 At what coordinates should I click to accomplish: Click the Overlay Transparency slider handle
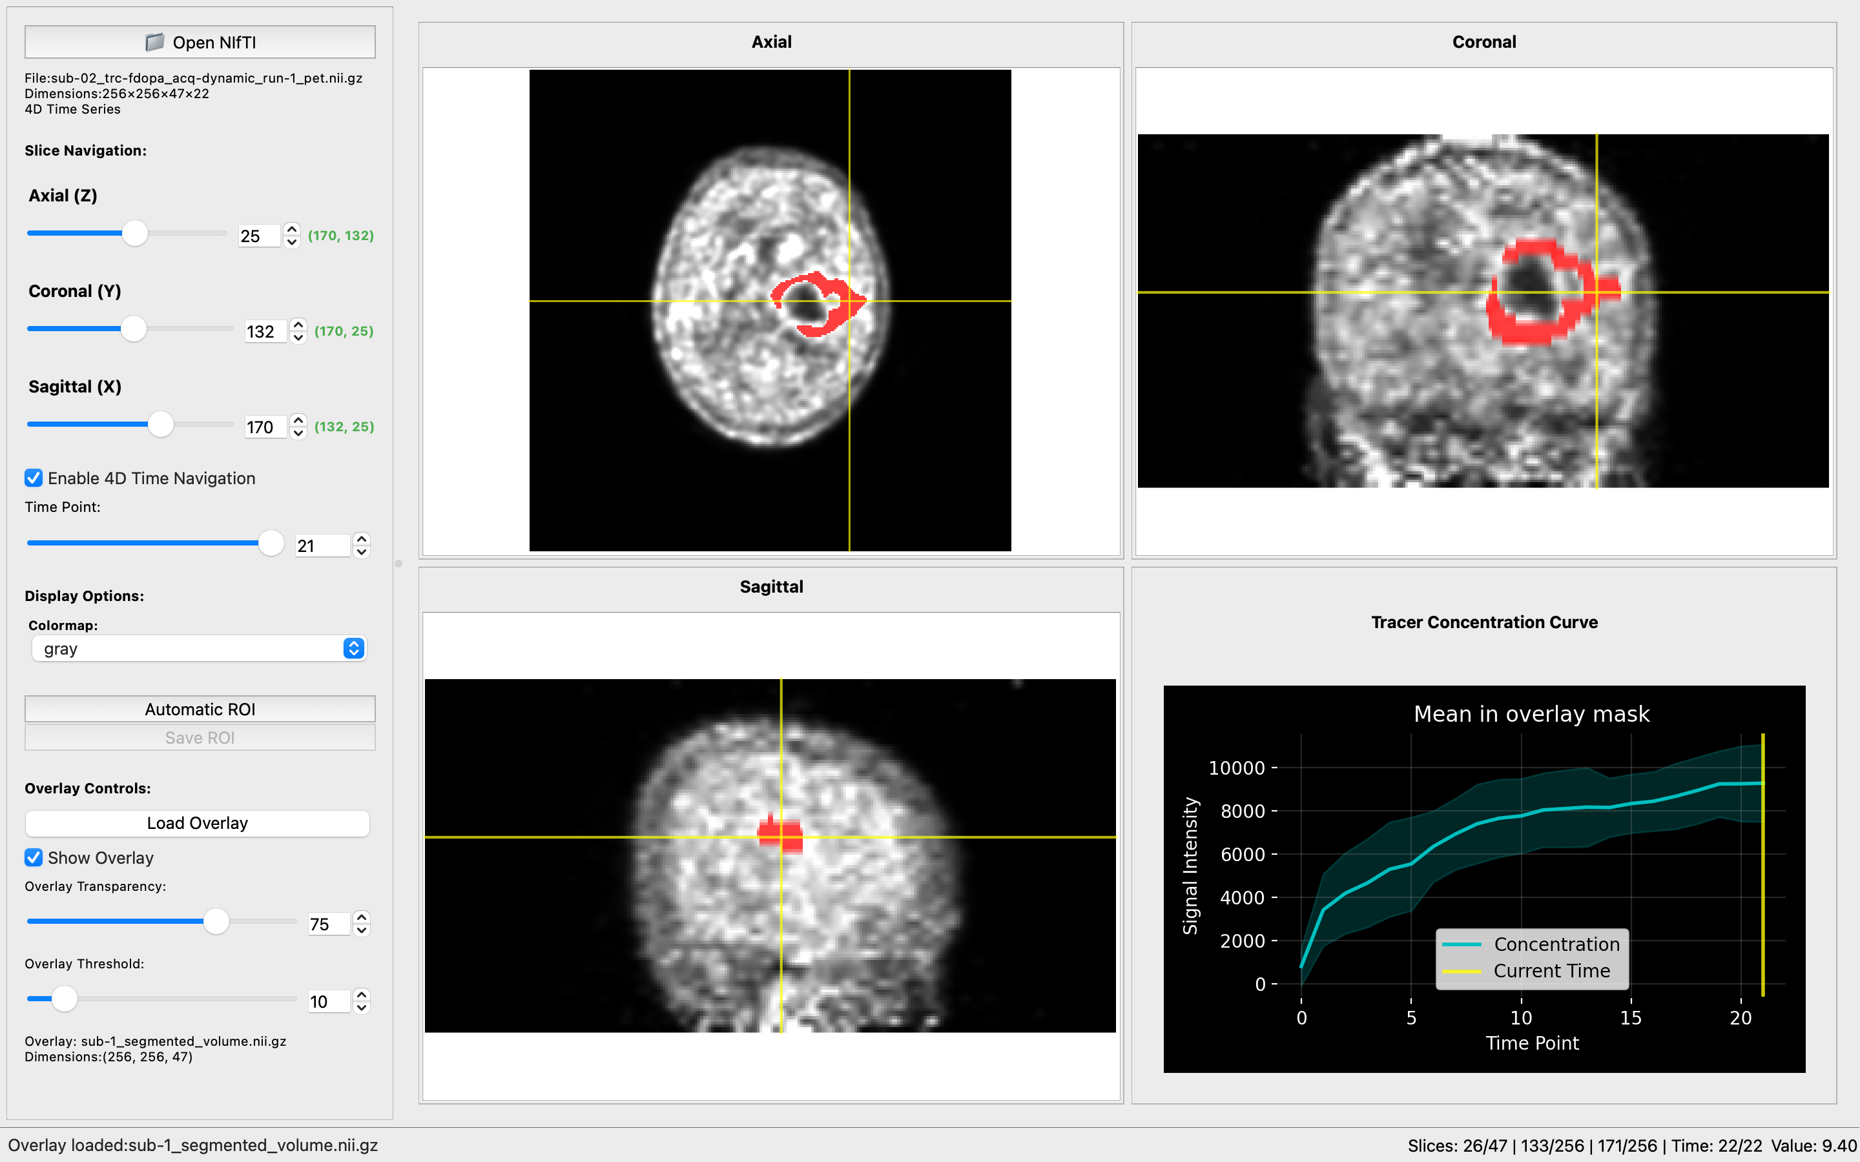[217, 921]
